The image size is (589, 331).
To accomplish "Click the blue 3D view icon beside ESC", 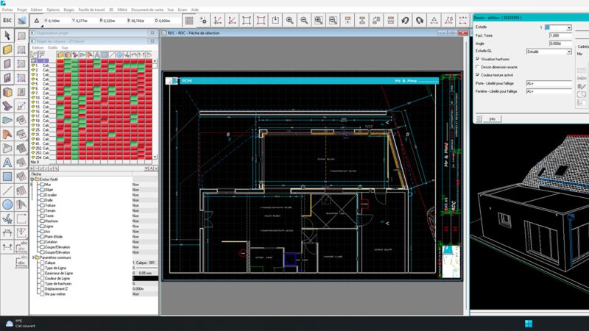I will click(22, 21).
